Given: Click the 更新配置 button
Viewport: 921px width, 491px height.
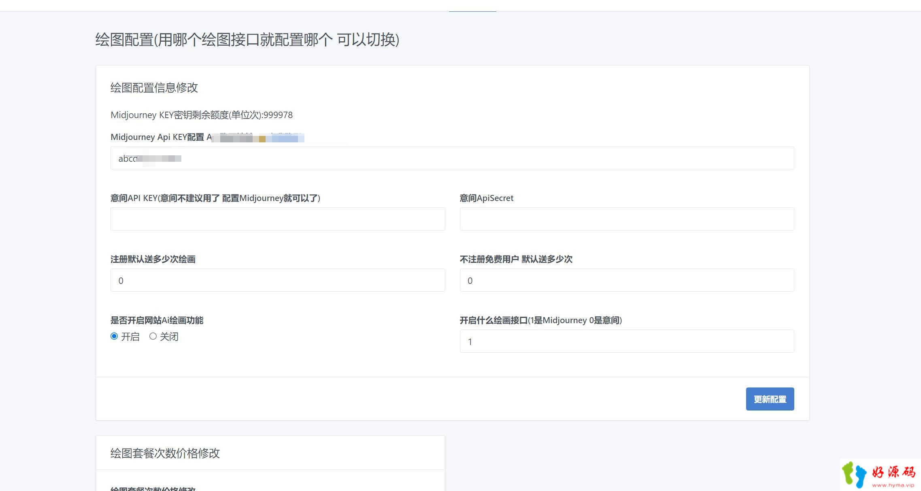Looking at the screenshot, I should coord(770,399).
